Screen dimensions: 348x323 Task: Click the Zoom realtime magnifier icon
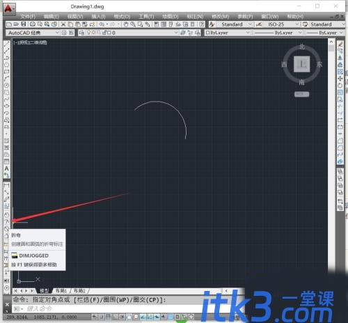click(133, 24)
